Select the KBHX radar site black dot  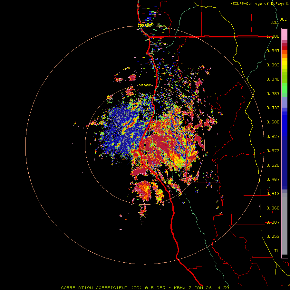pyautogui.click(x=145, y=145)
